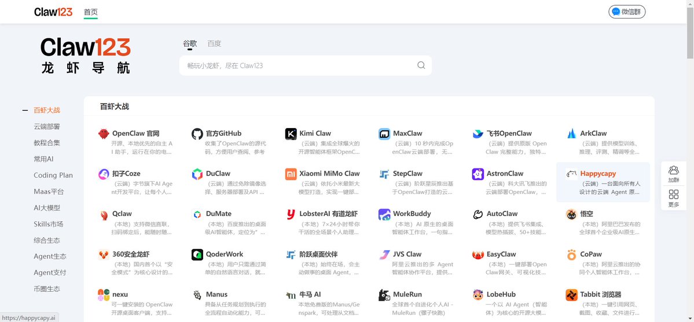
Task: Select 常用AI in the sidebar
Action: click(x=44, y=159)
